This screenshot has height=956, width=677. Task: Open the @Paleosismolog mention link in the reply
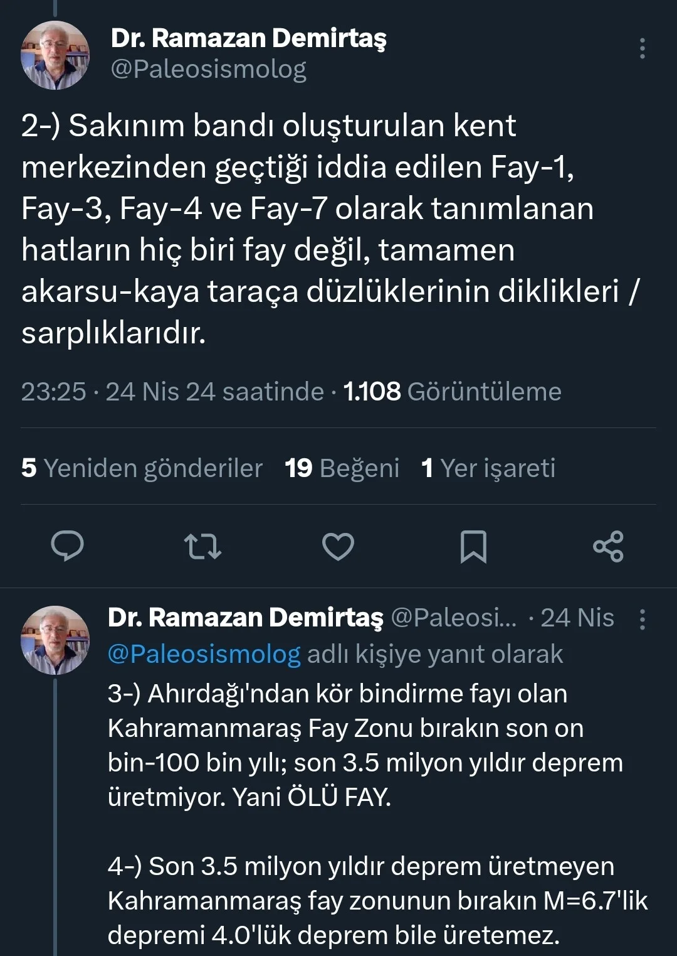[202, 653]
